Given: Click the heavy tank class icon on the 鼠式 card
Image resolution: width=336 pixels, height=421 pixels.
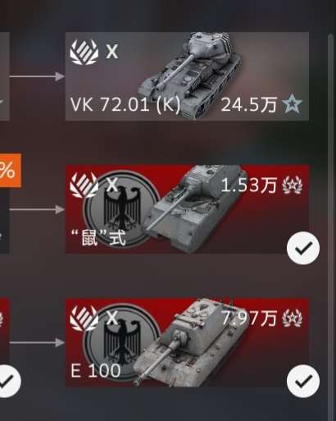Looking at the screenshot, I should point(84,185).
